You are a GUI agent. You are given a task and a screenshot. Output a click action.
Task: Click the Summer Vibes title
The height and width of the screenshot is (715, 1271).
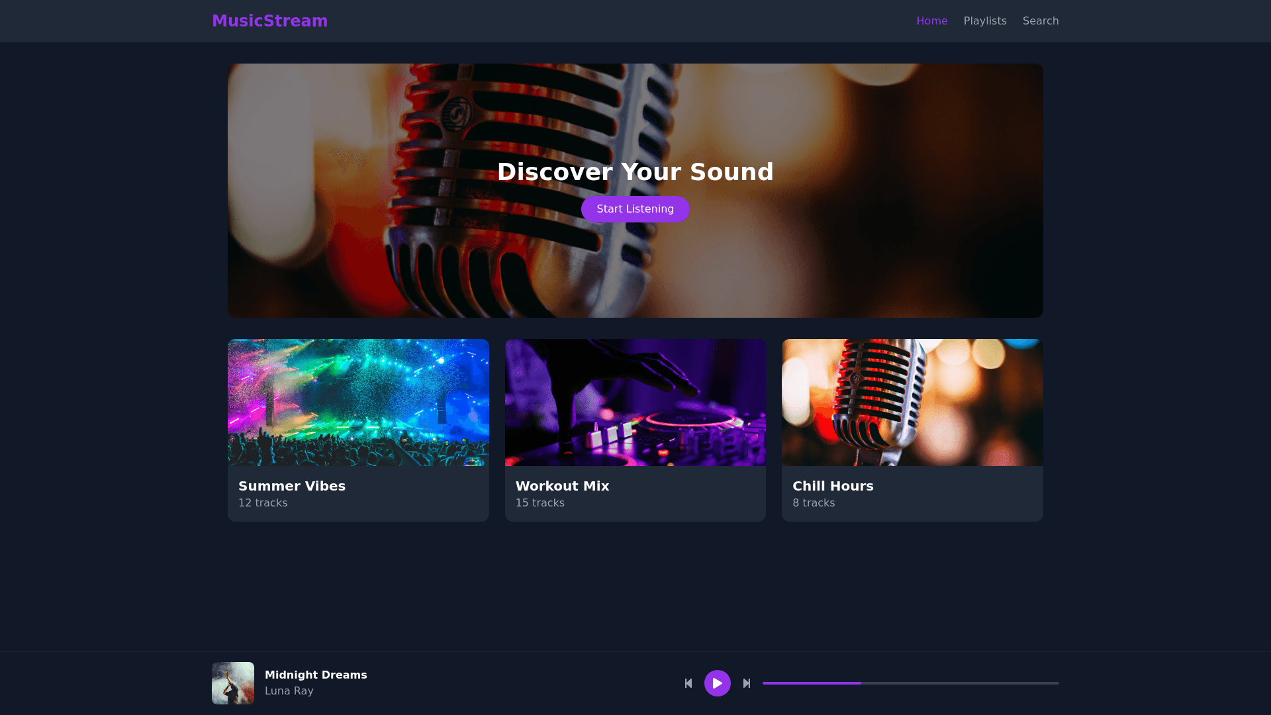(x=292, y=486)
